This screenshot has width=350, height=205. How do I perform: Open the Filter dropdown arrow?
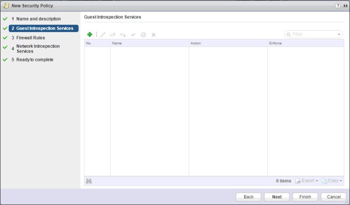click(x=339, y=34)
